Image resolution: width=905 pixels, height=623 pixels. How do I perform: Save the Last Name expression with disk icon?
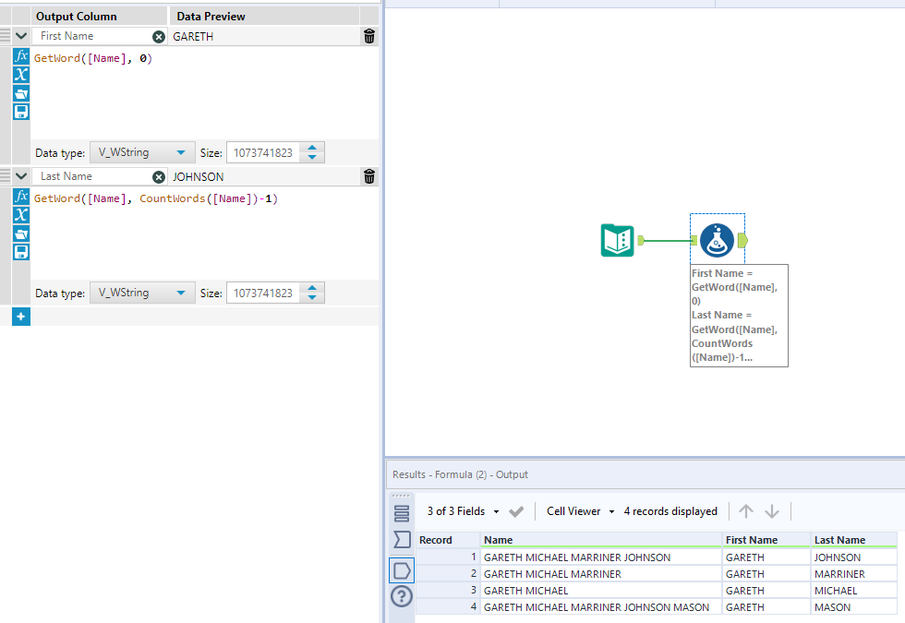20,251
